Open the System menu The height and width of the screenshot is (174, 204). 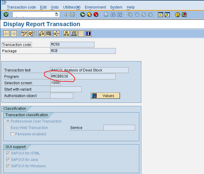point(116,7)
